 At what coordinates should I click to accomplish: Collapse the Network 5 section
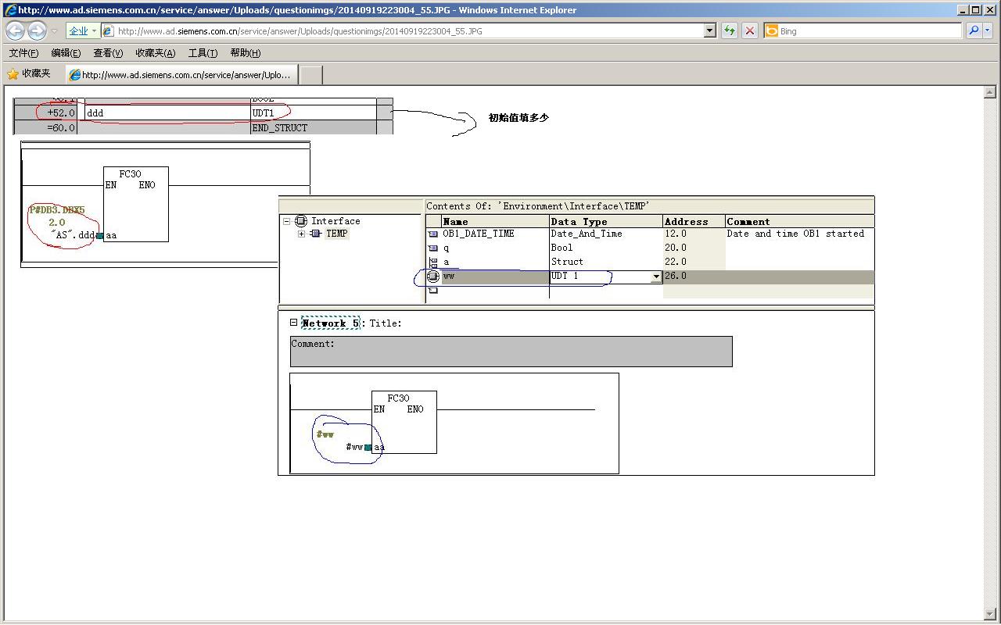294,323
